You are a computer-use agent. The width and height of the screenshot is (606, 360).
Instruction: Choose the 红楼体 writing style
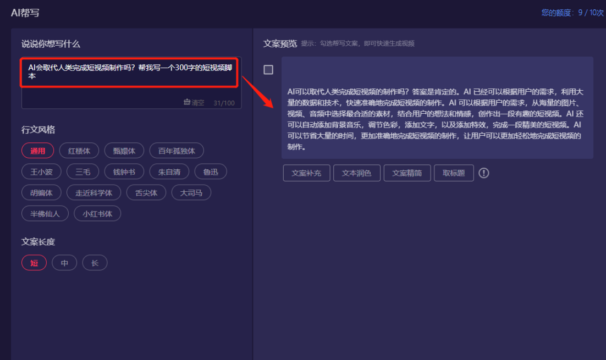(x=79, y=151)
